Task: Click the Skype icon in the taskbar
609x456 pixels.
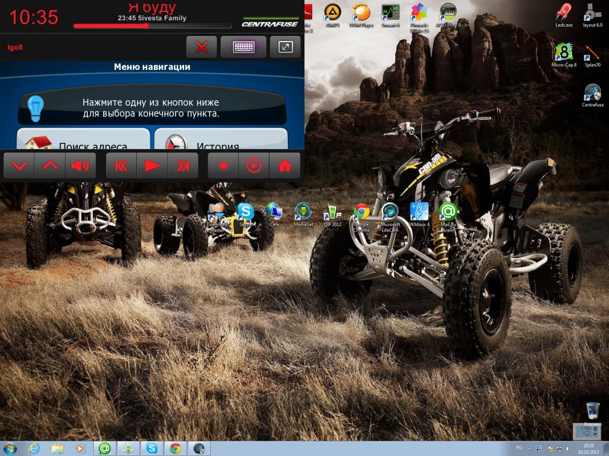Action: (x=152, y=448)
